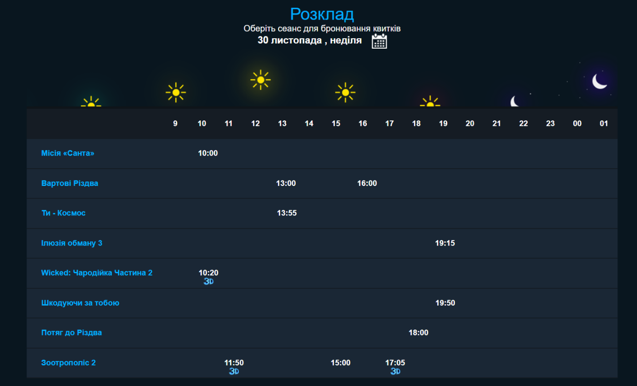Select 10:00 session for Місія «Санта»
This screenshot has width=637, height=386.
point(208,153)
